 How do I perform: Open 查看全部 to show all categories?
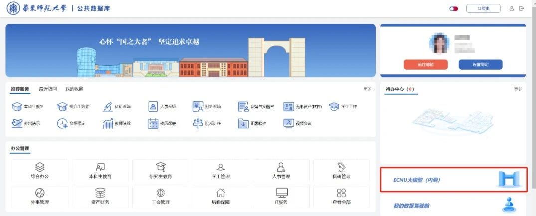point(341,193)
